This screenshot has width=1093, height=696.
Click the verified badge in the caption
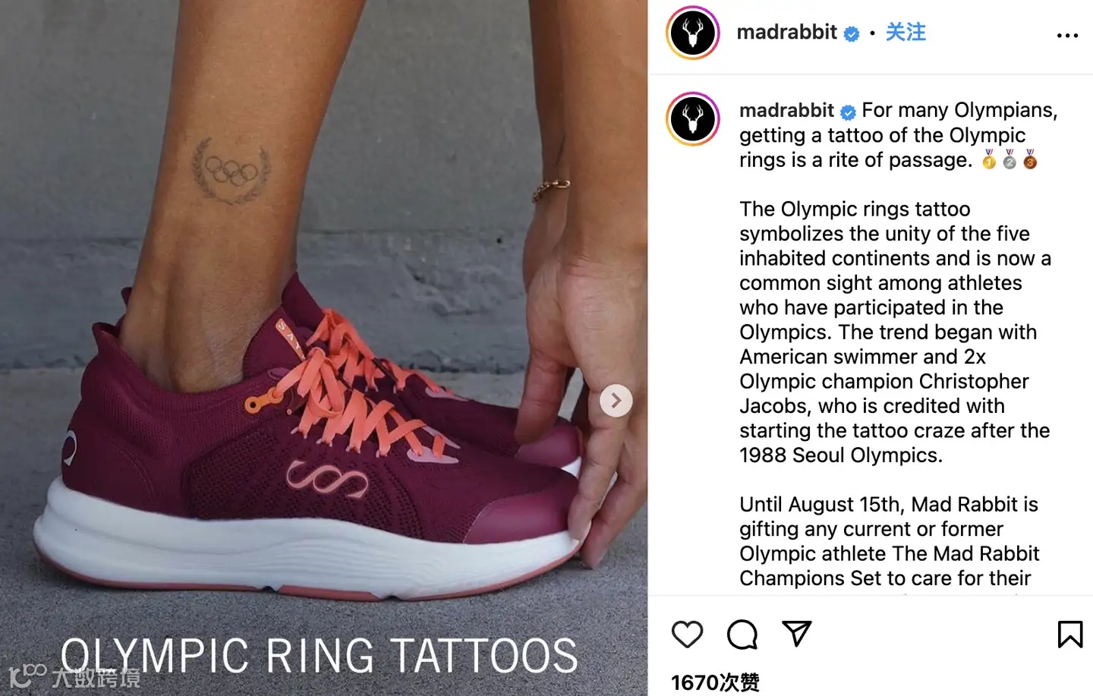pos(848,112)
